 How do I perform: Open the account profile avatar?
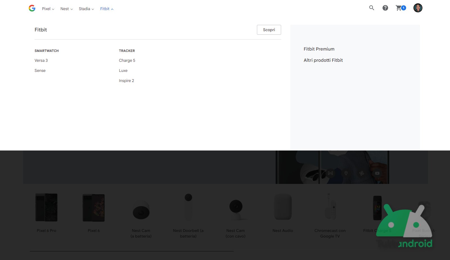click(418, 8)
